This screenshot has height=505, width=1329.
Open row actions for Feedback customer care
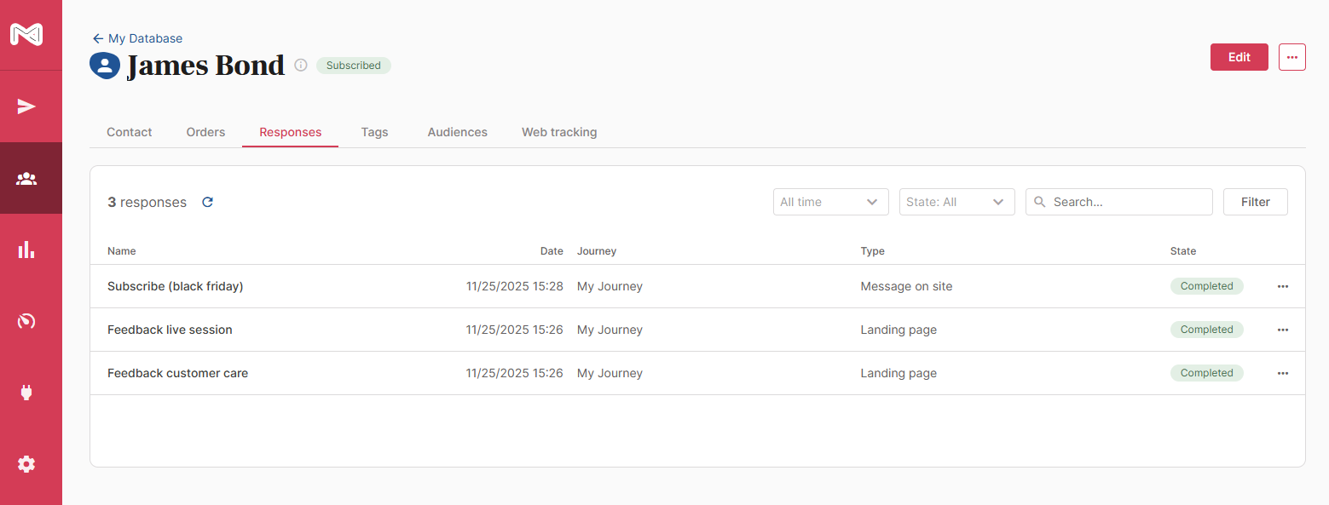pos(1282,374)
